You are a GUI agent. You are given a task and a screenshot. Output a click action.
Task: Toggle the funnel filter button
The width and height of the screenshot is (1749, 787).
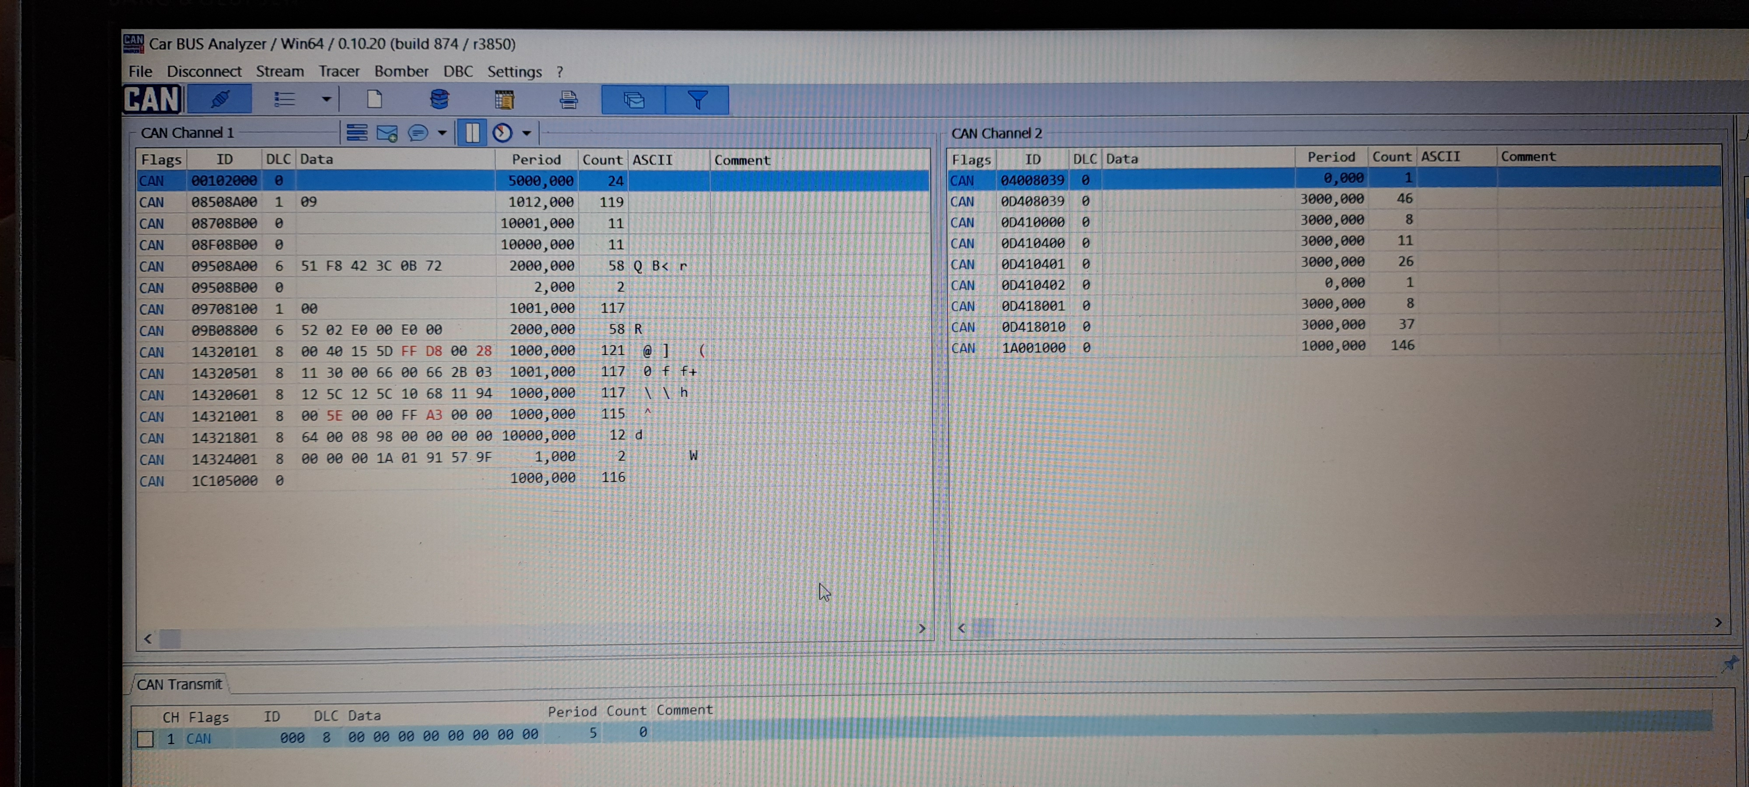point(697,101)
